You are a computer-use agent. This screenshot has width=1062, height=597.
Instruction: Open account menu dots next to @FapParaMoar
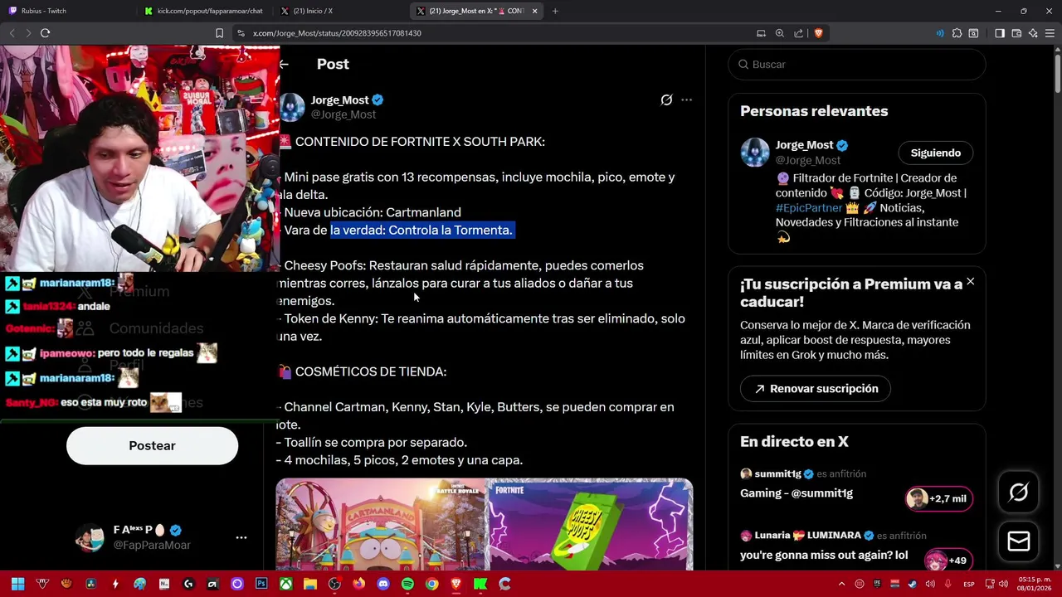[x=241, y=537]
